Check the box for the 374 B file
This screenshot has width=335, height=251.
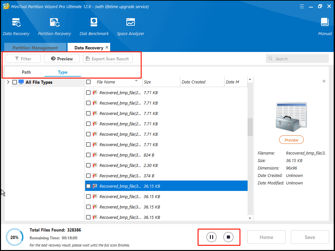point(88,176)
